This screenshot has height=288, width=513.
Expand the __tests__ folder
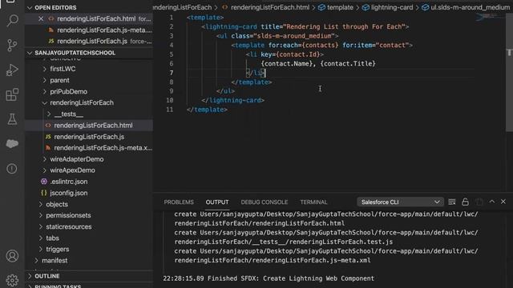click(49, 114)
